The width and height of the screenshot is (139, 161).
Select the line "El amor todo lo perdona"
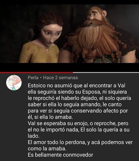point(80,142)
